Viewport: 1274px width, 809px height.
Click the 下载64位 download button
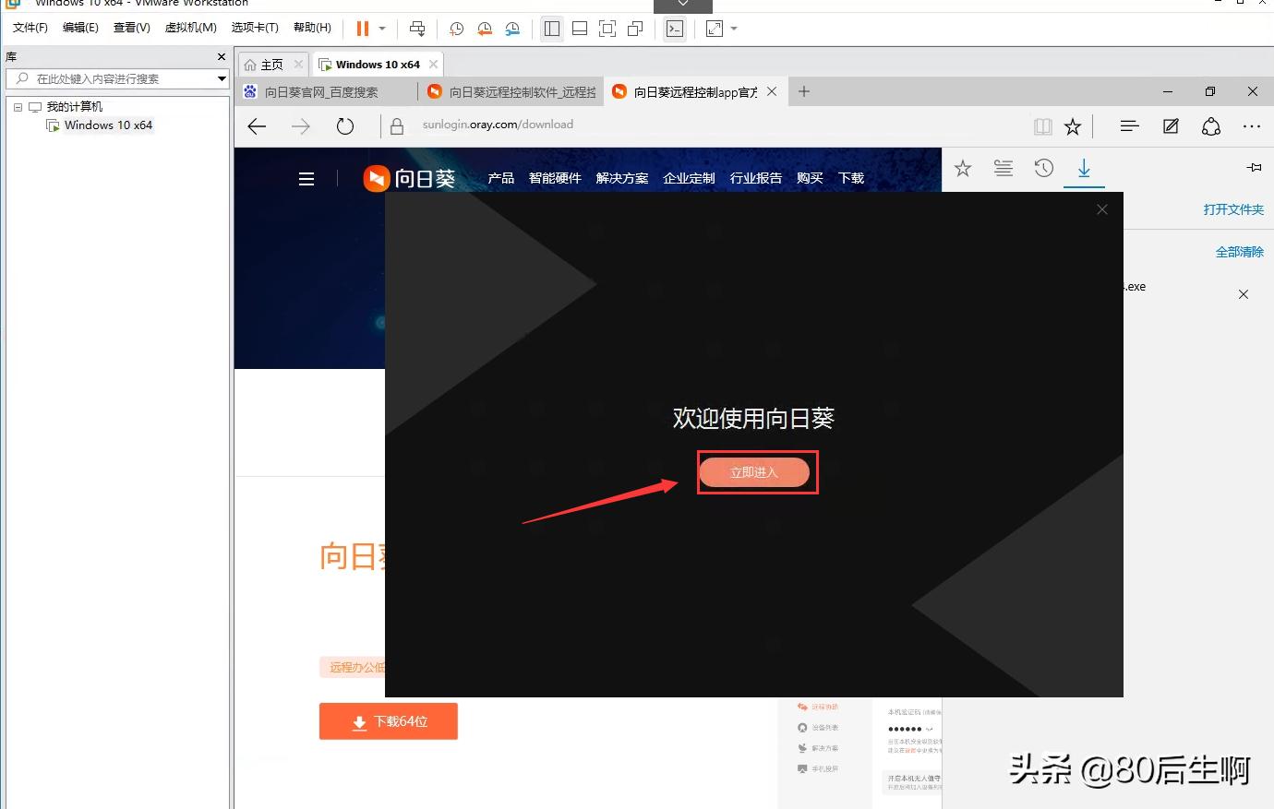pyautogui.click(x=388, y=721)
